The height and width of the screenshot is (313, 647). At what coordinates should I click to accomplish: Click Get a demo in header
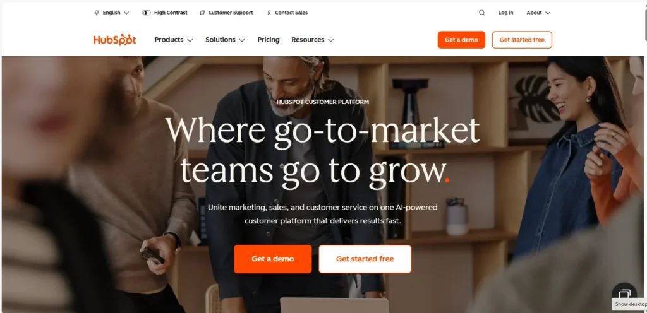click(x=461, y=40)
